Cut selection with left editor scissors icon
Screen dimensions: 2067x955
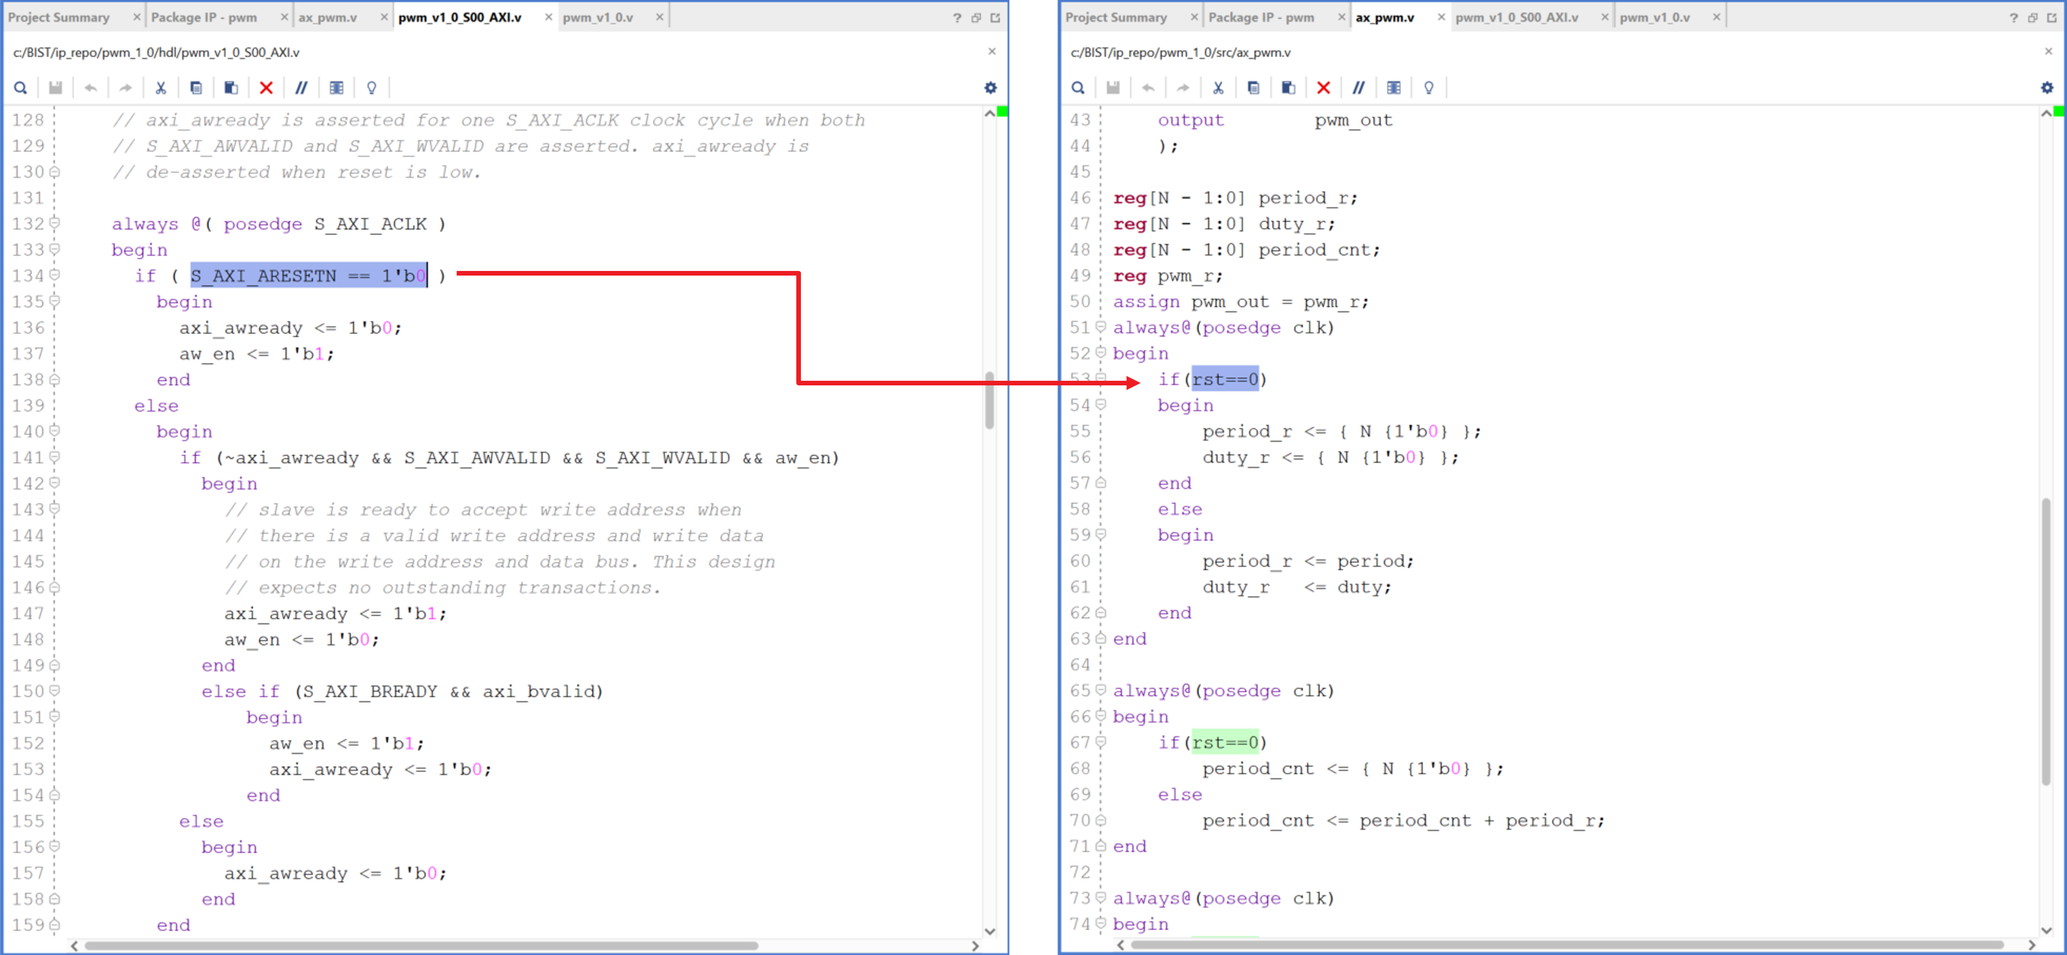click(x=161, y=87)
